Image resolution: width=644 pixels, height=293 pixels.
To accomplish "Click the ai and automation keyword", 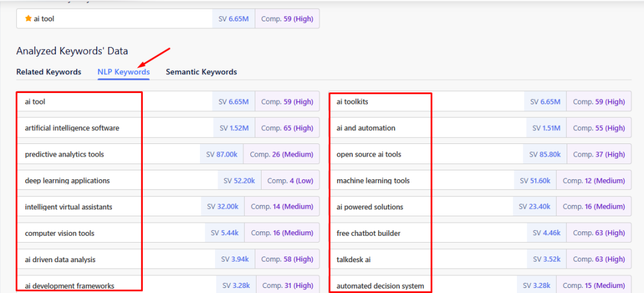I will click(366, 128).
